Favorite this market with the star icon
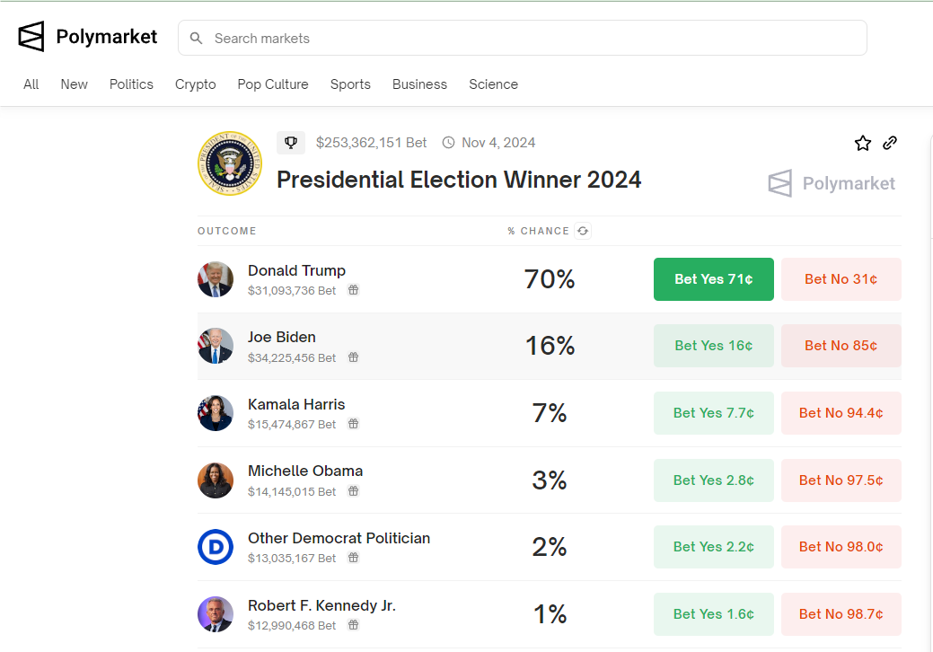Screen dimensions: 933x652 863,143
